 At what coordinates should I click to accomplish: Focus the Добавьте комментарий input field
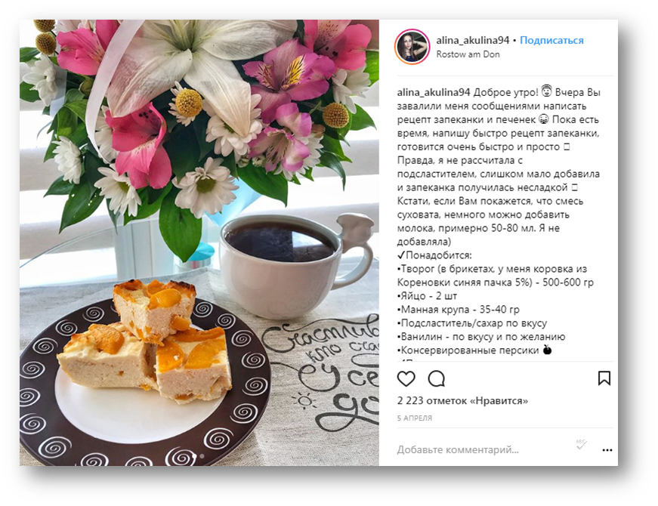(483, 450)
